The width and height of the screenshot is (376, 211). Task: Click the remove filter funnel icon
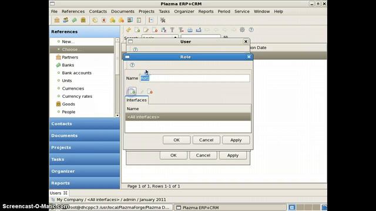[x=181, y=30]
